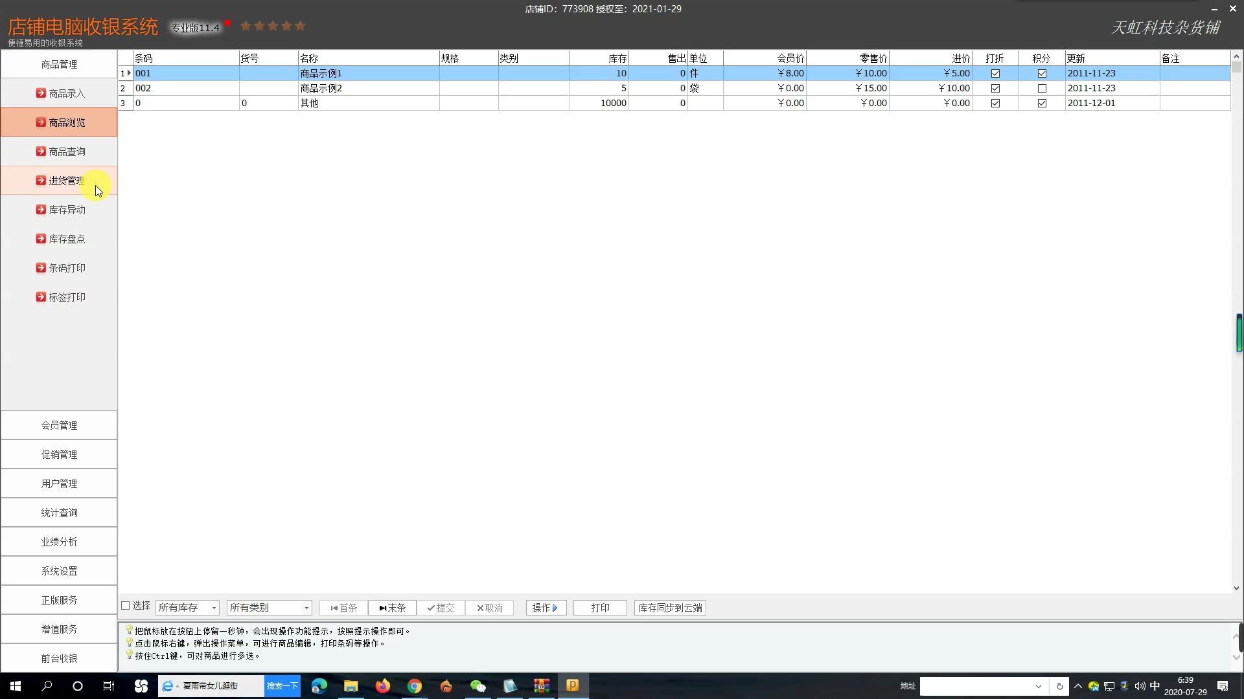Enable 选择 checkbox at bottom bar
This screenshot has width=1244, height=699.
126,606
